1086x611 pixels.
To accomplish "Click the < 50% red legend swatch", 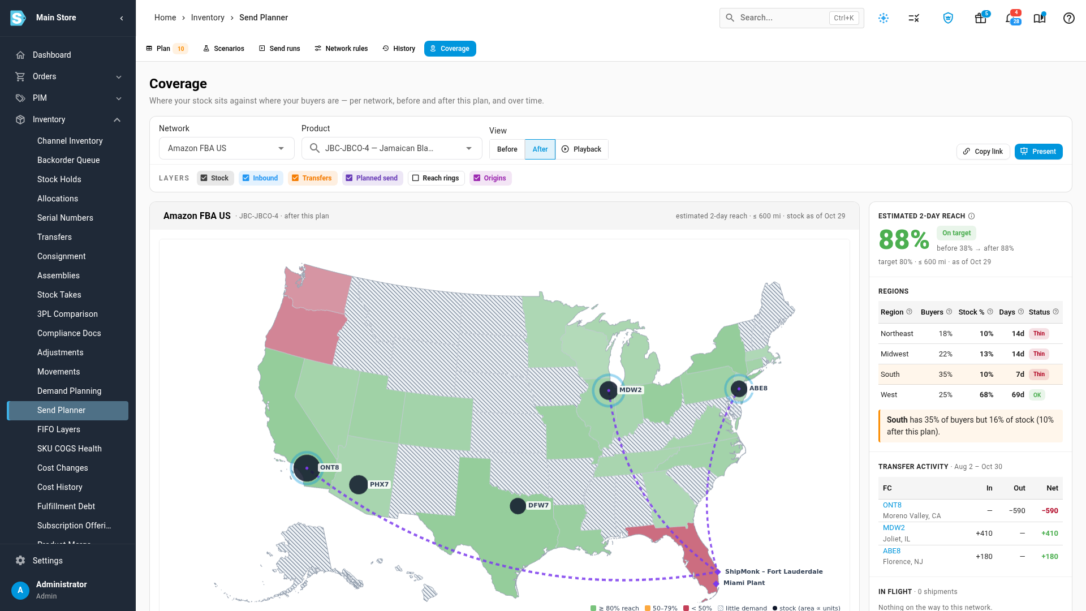I will (x=686, y=608).
